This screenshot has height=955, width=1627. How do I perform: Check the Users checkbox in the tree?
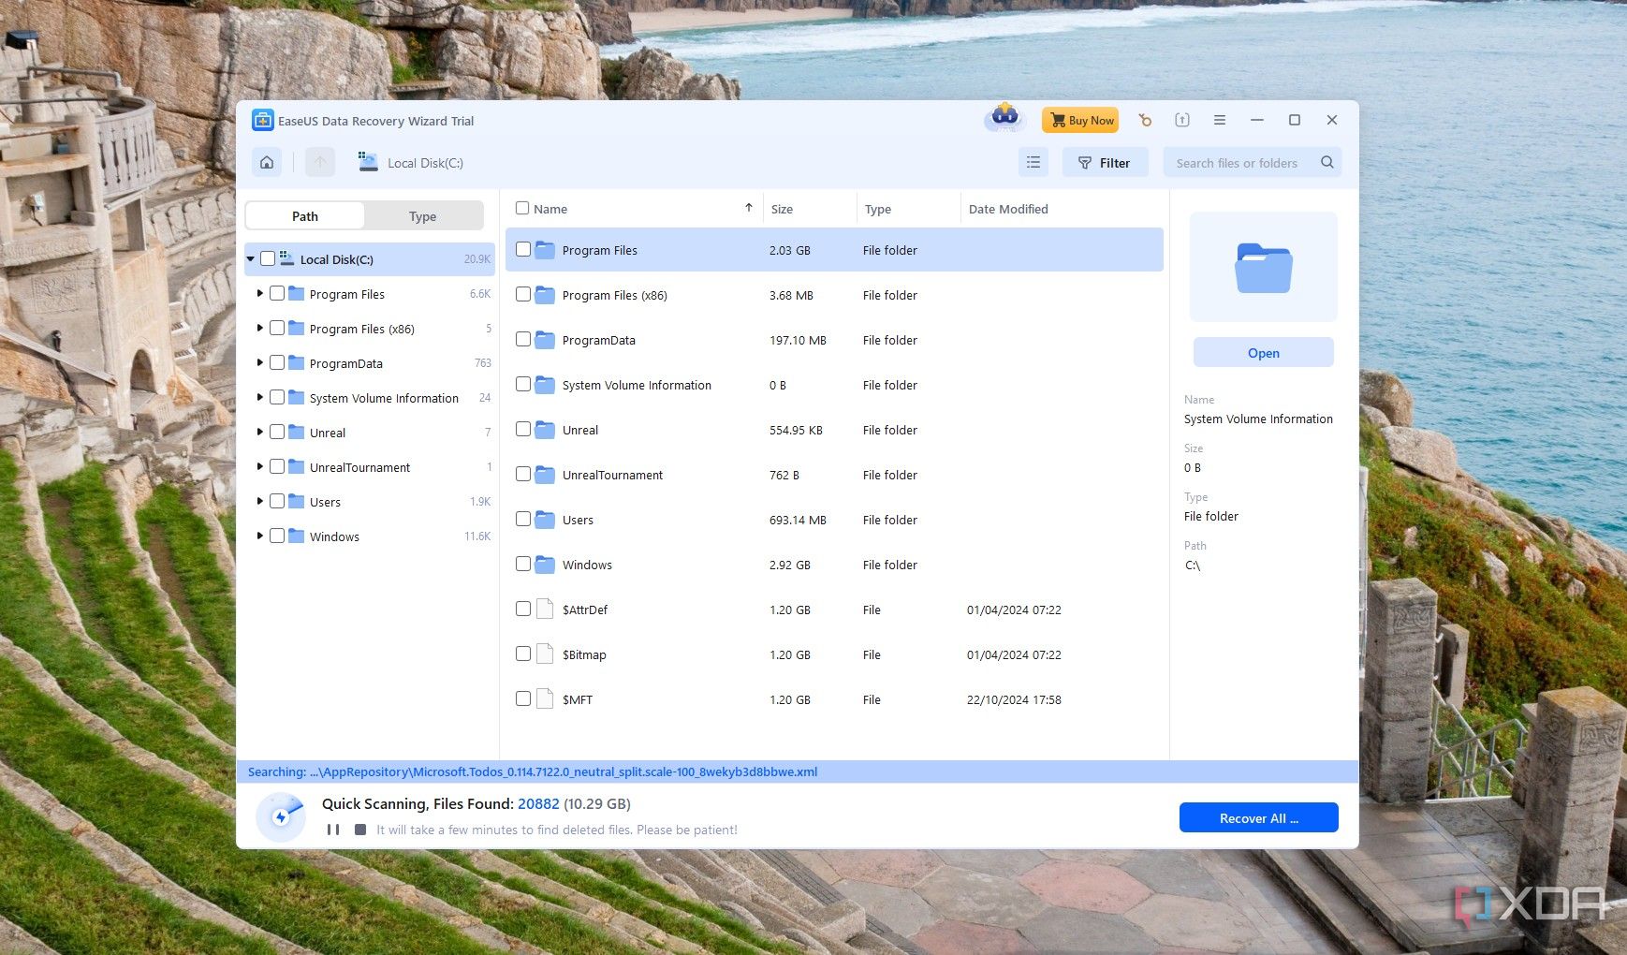click(x=277, y=501)
